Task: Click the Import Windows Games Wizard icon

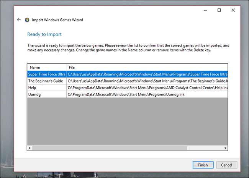Action: click(x=27, y=20)
